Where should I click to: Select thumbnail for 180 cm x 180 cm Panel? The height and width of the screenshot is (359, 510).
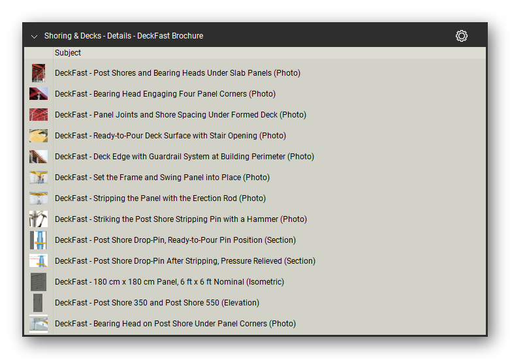pyautogui.click(x=39, y=281)
